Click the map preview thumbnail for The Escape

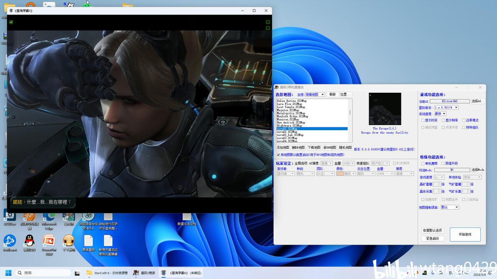[385, 109]
